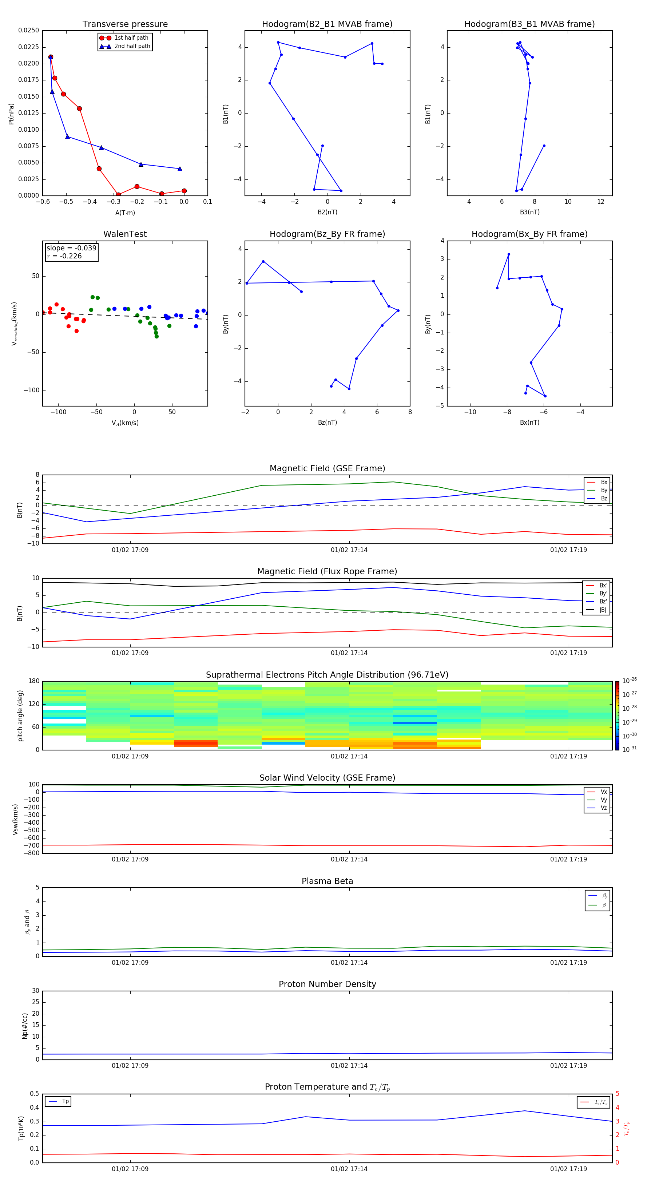
Task: Select the "1st half path" legend entry
Action: (x=124, y=38)
